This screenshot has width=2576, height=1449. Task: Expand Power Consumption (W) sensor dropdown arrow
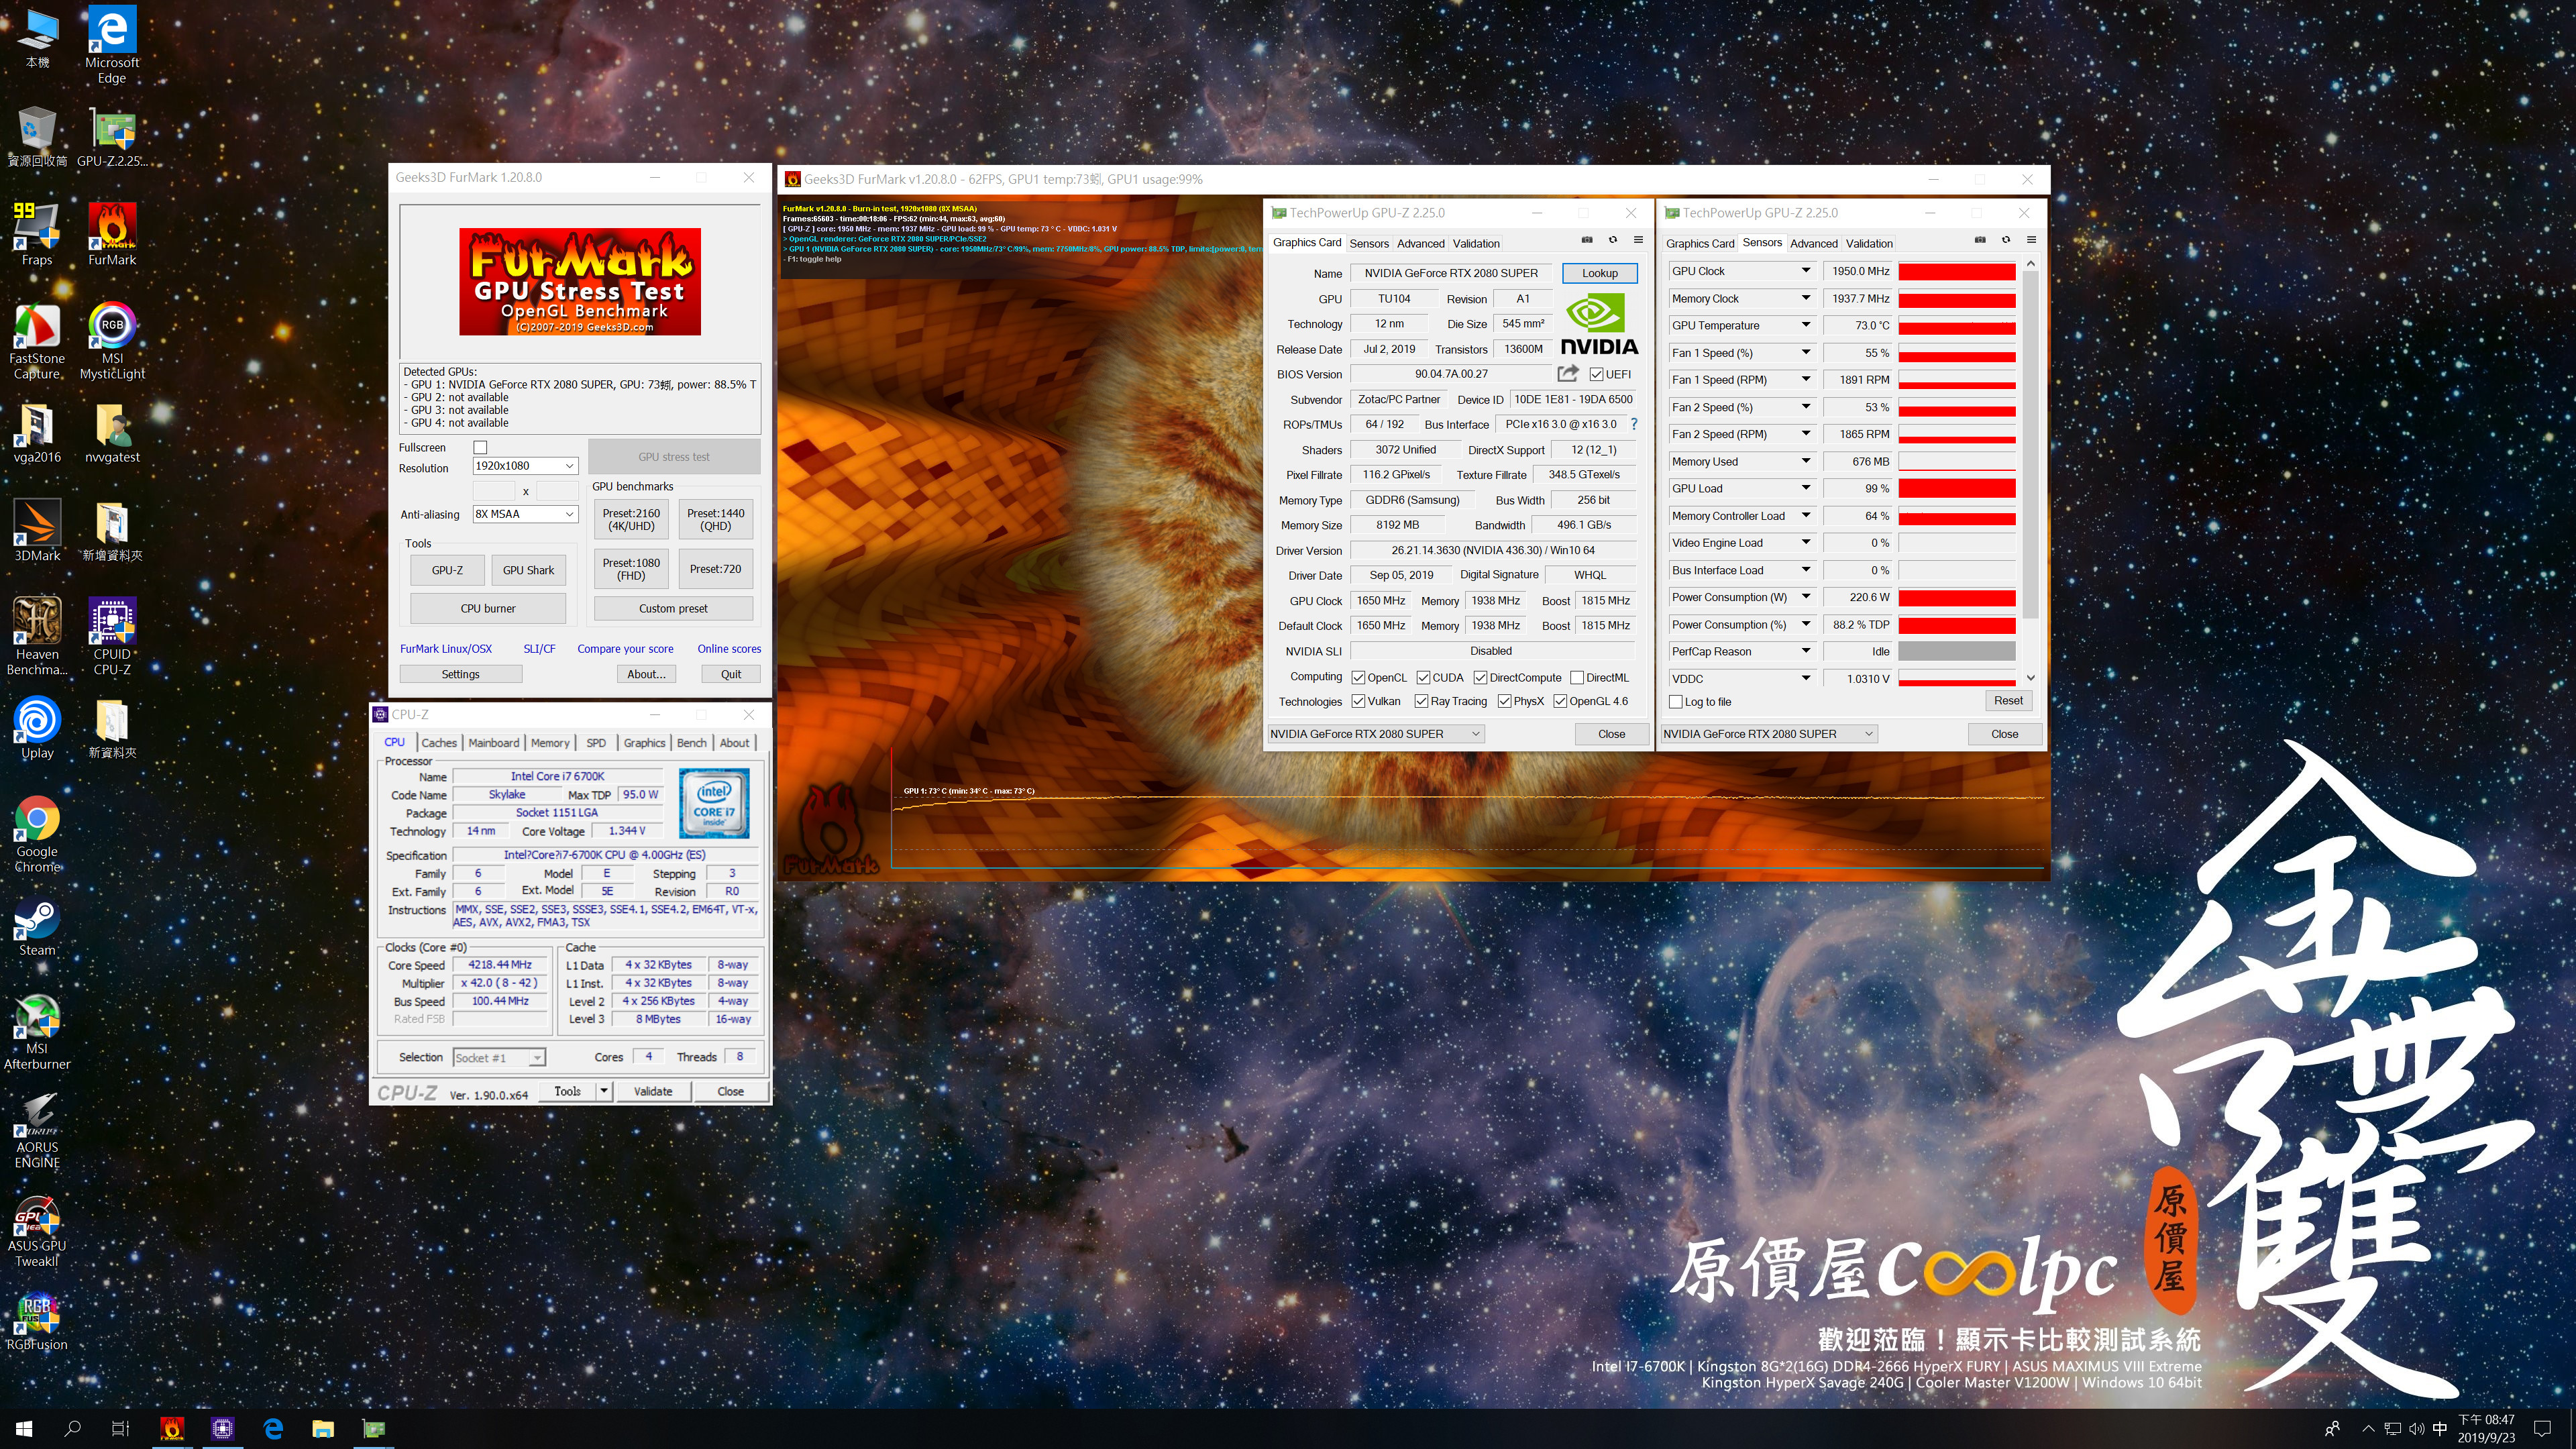pyautogui.click(x=1805, y=597)
